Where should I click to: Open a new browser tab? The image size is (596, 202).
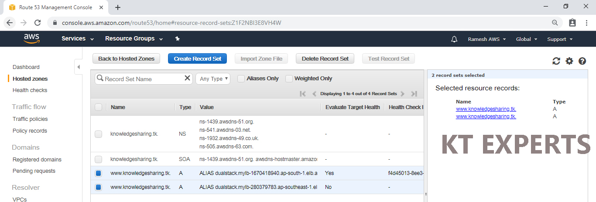click(118, 7)
